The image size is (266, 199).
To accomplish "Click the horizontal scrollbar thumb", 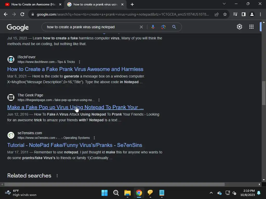I will [x=115, y=184].
